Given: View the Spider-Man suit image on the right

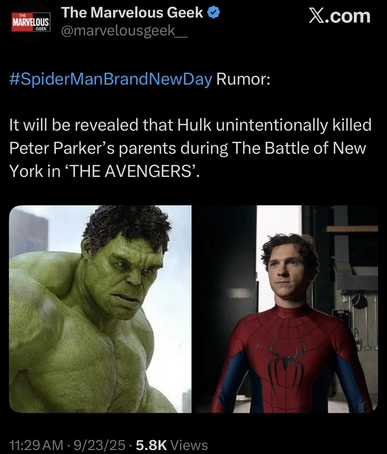Looking at the screenshot, I should (287, 309).
